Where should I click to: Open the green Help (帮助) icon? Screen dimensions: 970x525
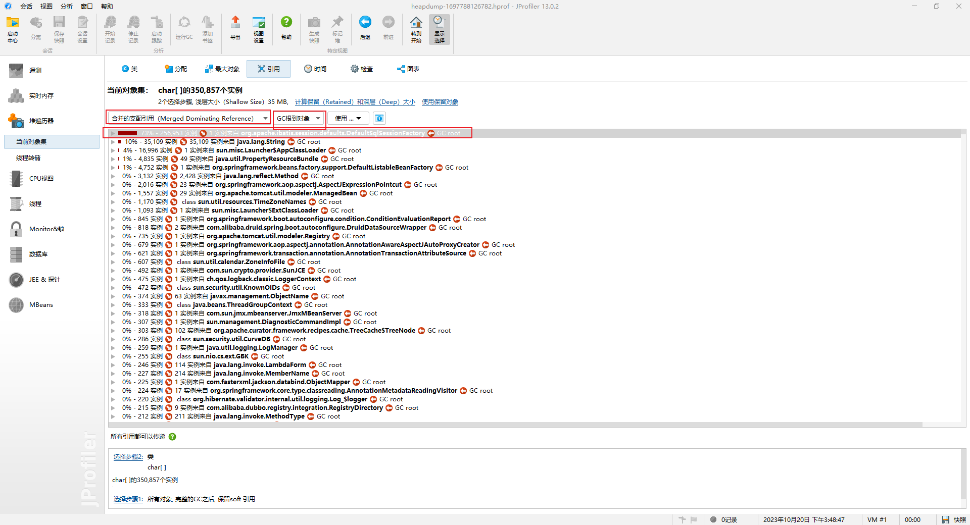[x=286, y=28]
